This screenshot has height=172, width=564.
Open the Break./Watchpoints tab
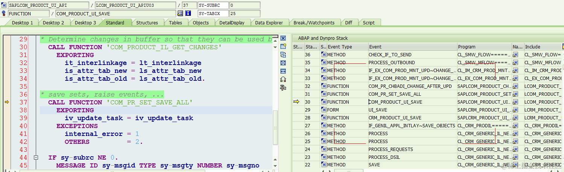(x=314, y=23)
